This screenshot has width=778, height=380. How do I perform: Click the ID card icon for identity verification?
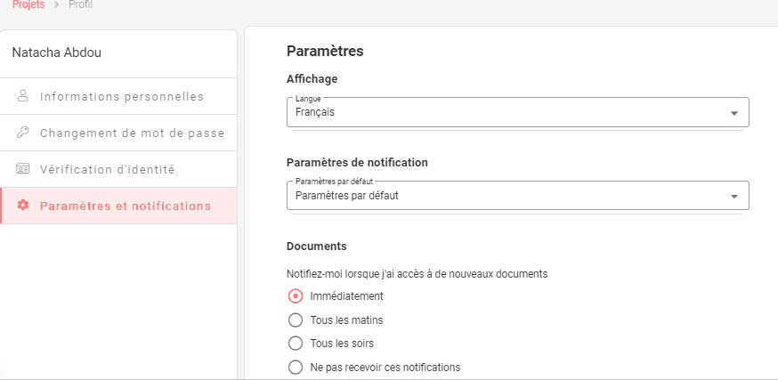coord(23,169)
